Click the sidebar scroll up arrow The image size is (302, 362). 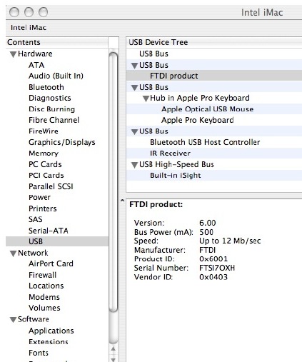point(114,349)
